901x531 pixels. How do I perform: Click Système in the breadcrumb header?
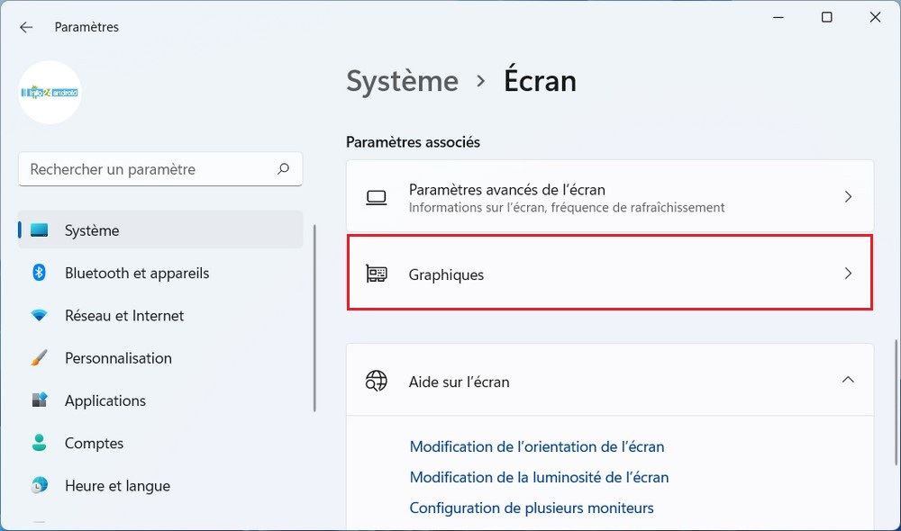tap(402, 81)
